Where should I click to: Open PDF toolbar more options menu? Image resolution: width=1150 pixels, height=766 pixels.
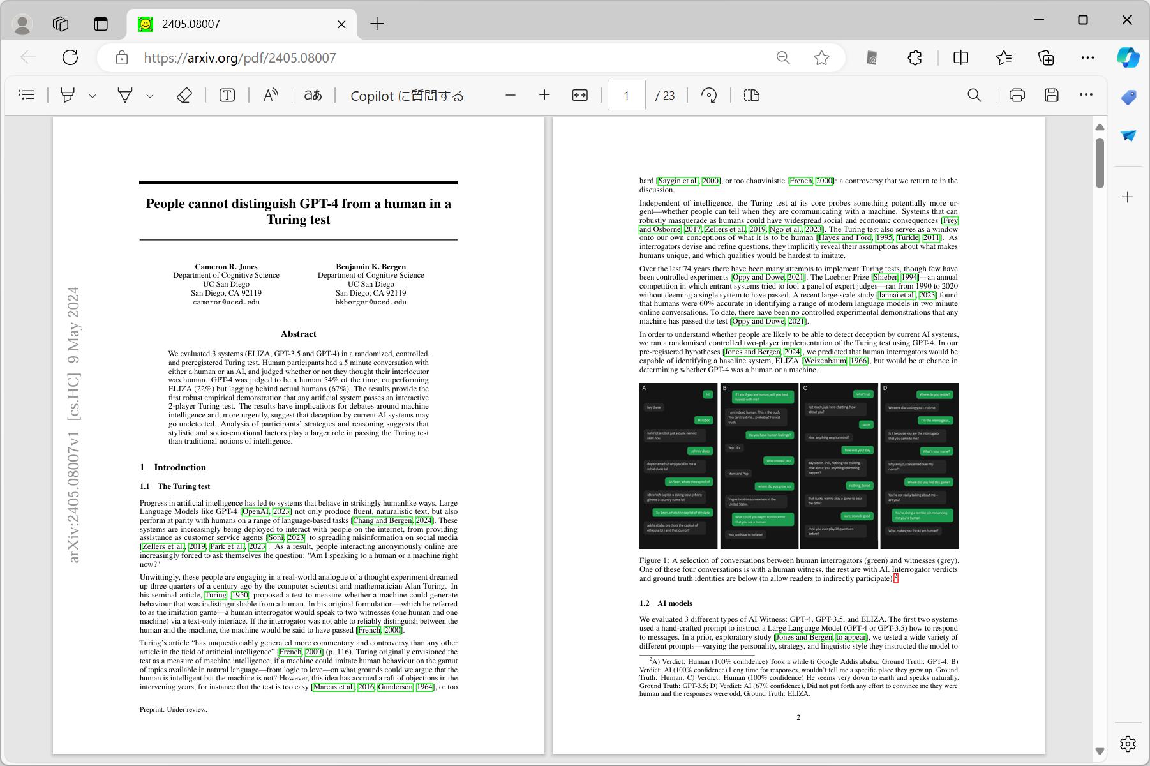pos(1086,95)
